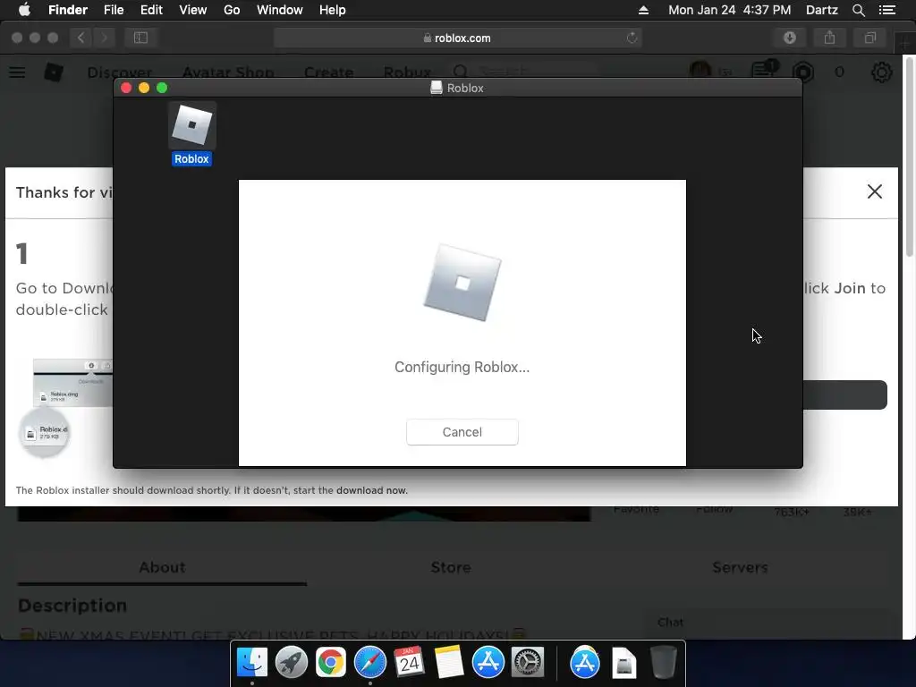Open the Apple menu
Screen dimensions: 916x687
[24, 10]
